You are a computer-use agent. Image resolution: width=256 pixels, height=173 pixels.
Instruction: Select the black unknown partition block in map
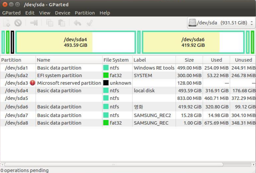pos(13,42)
